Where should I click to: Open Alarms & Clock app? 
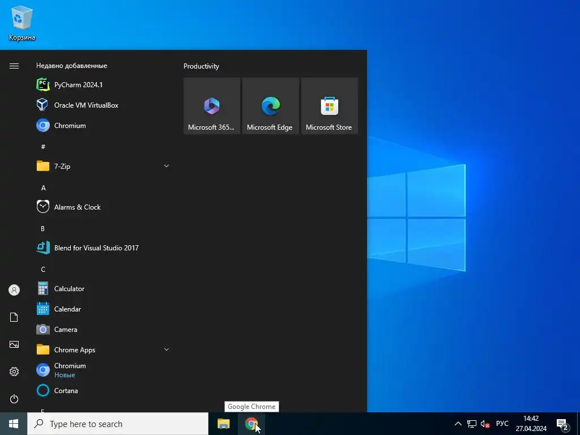pyautogui.click(x=104, y=207)
